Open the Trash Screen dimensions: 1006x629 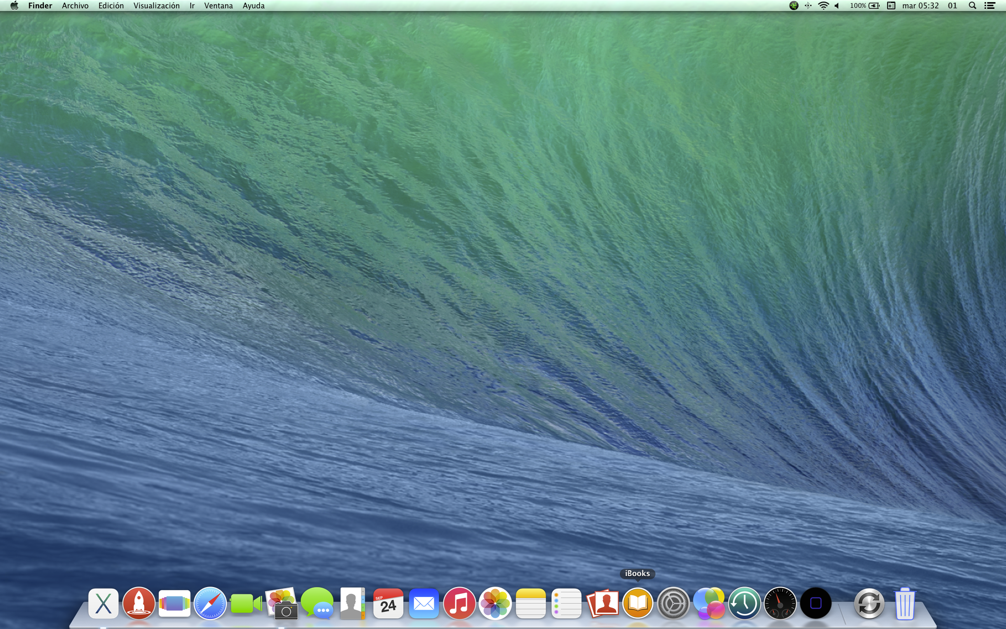coord(905,603)
